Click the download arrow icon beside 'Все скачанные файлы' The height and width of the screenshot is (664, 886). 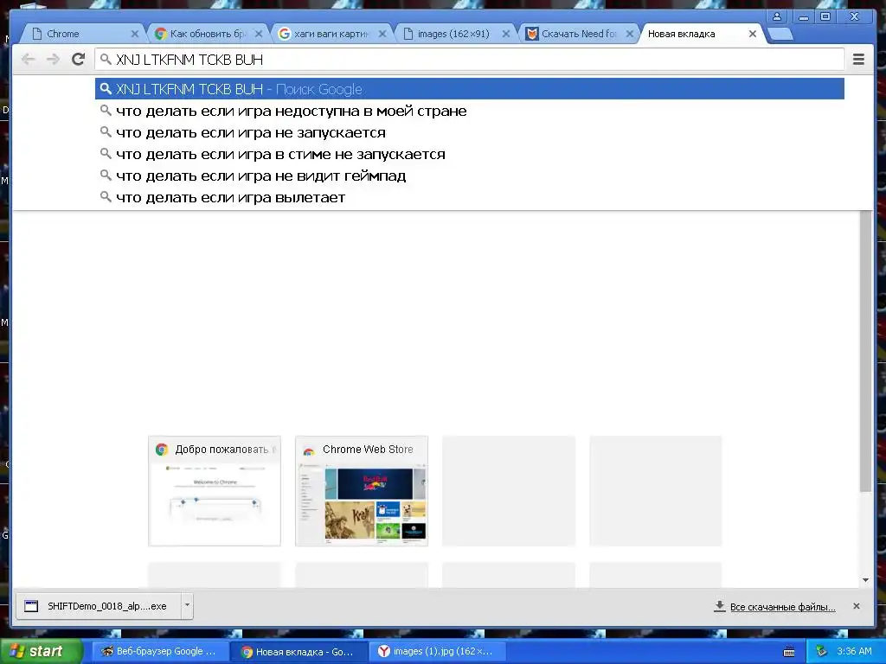coord(719,606)
